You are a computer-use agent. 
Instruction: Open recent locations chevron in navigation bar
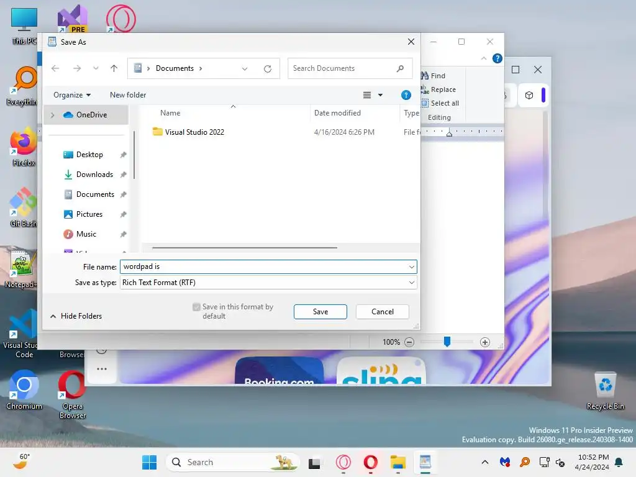[96, 68]
